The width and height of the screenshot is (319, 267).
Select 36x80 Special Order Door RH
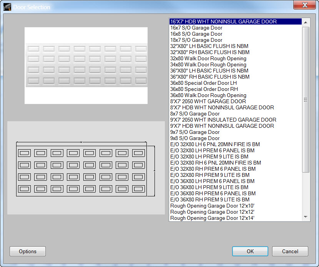pyautogui.click(x=236, y=89)
